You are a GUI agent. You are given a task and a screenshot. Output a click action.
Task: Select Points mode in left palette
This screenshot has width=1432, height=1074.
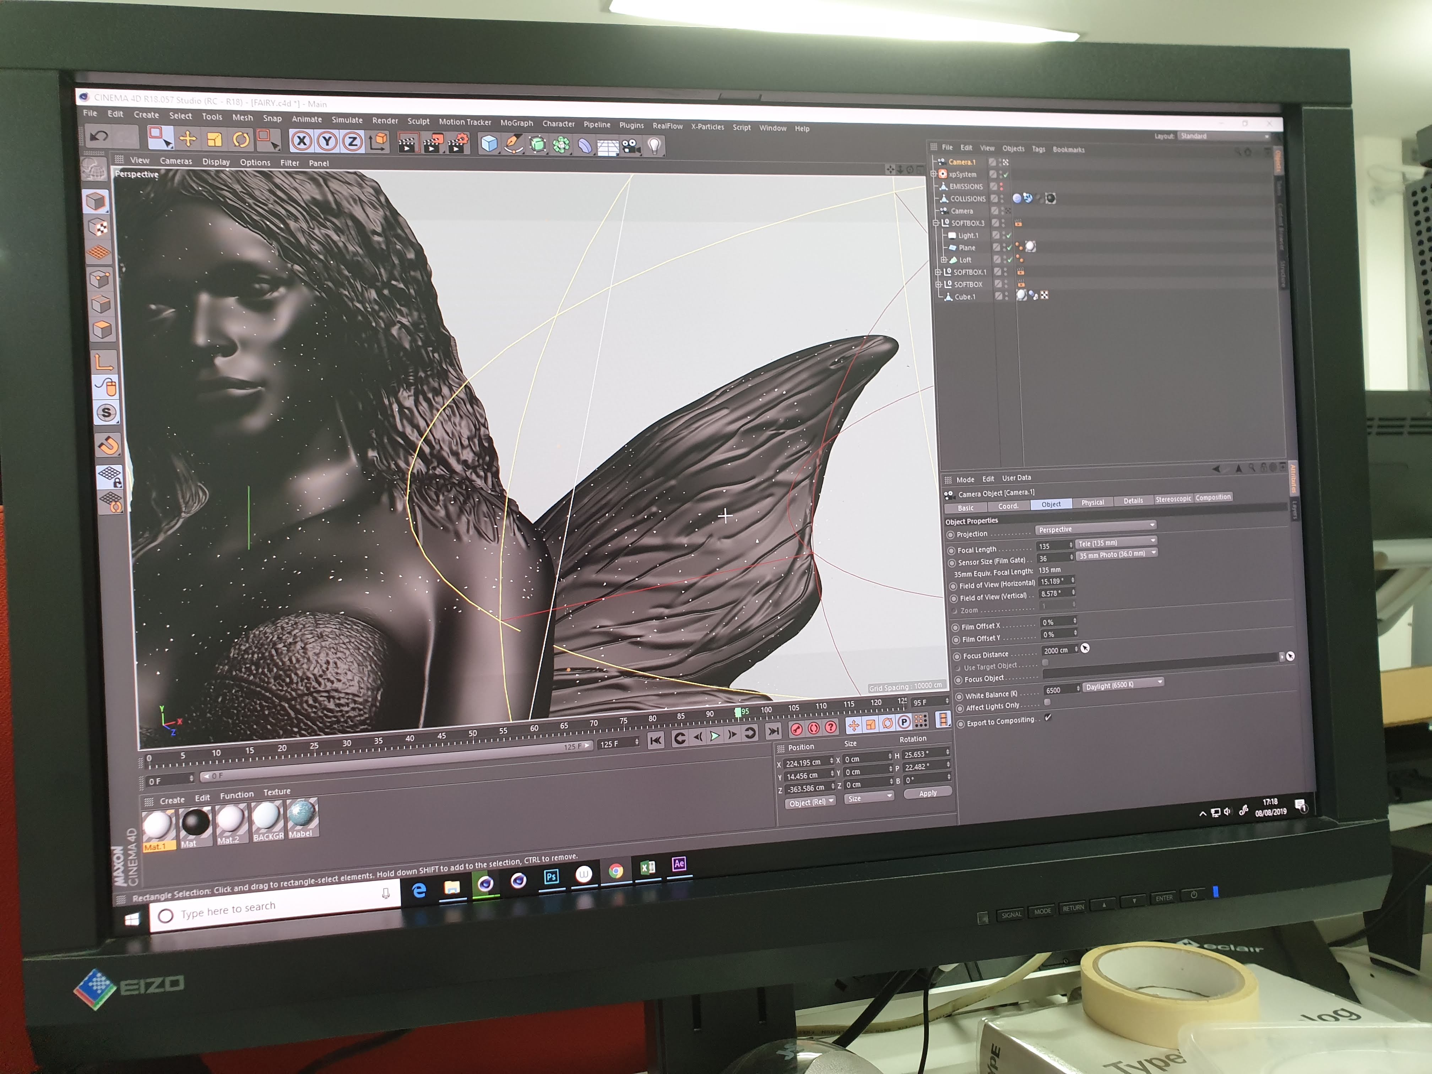tap(100, 279)
